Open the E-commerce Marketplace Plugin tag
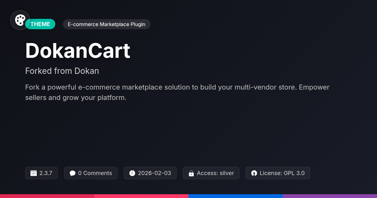The width and height of the screenshot is (377, 198). pyautogui.click(x=107, y=24)
